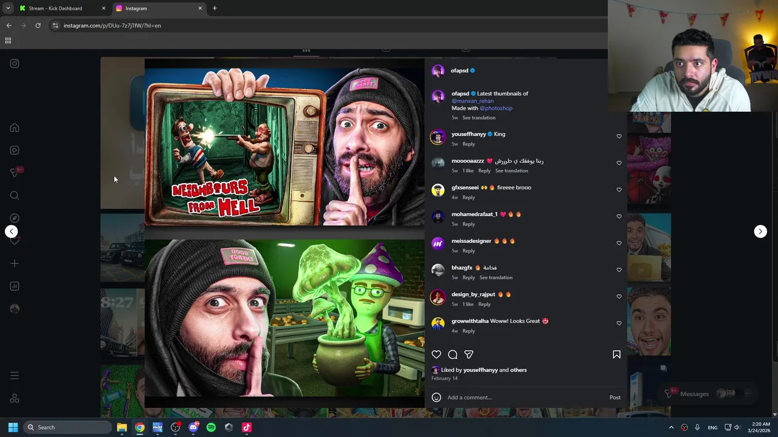Open mohamedrafaat_1 profile
Image resolution: width=778 pixels, height=437 pixels.
pos(475,214)
